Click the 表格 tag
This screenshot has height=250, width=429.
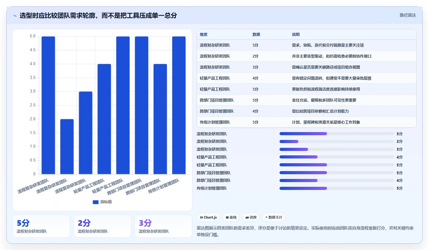(x=231, y=217)
